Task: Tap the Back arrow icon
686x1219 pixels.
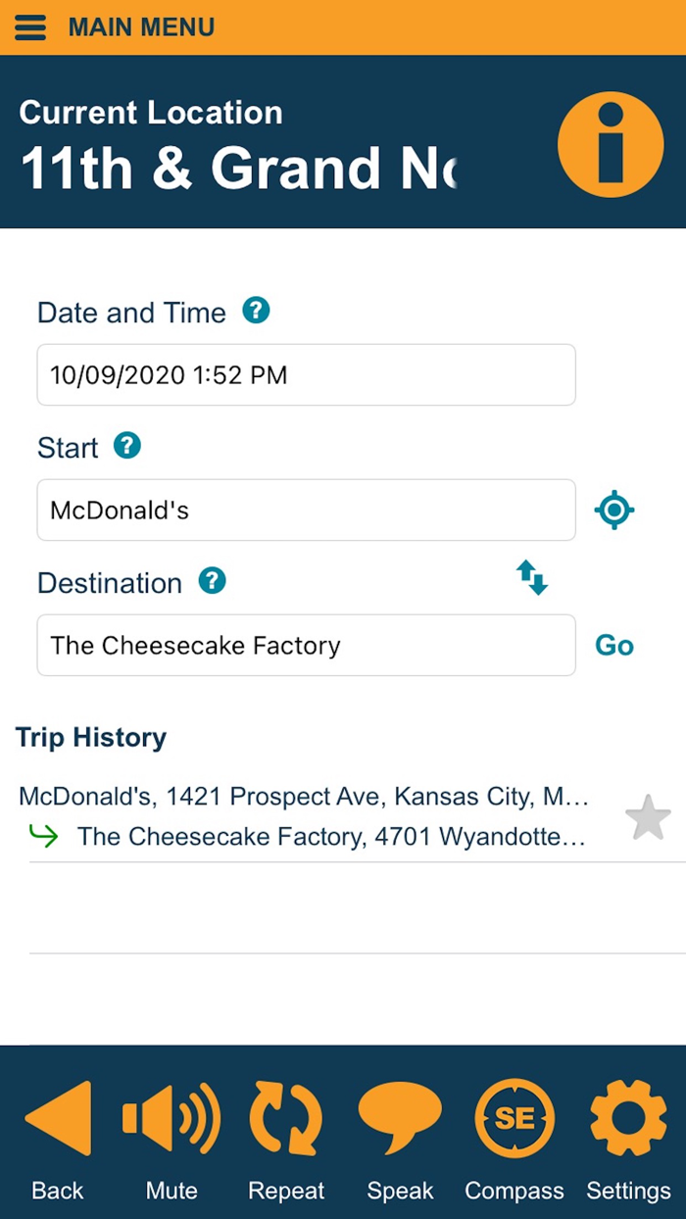Action: tap(57, 1117)
